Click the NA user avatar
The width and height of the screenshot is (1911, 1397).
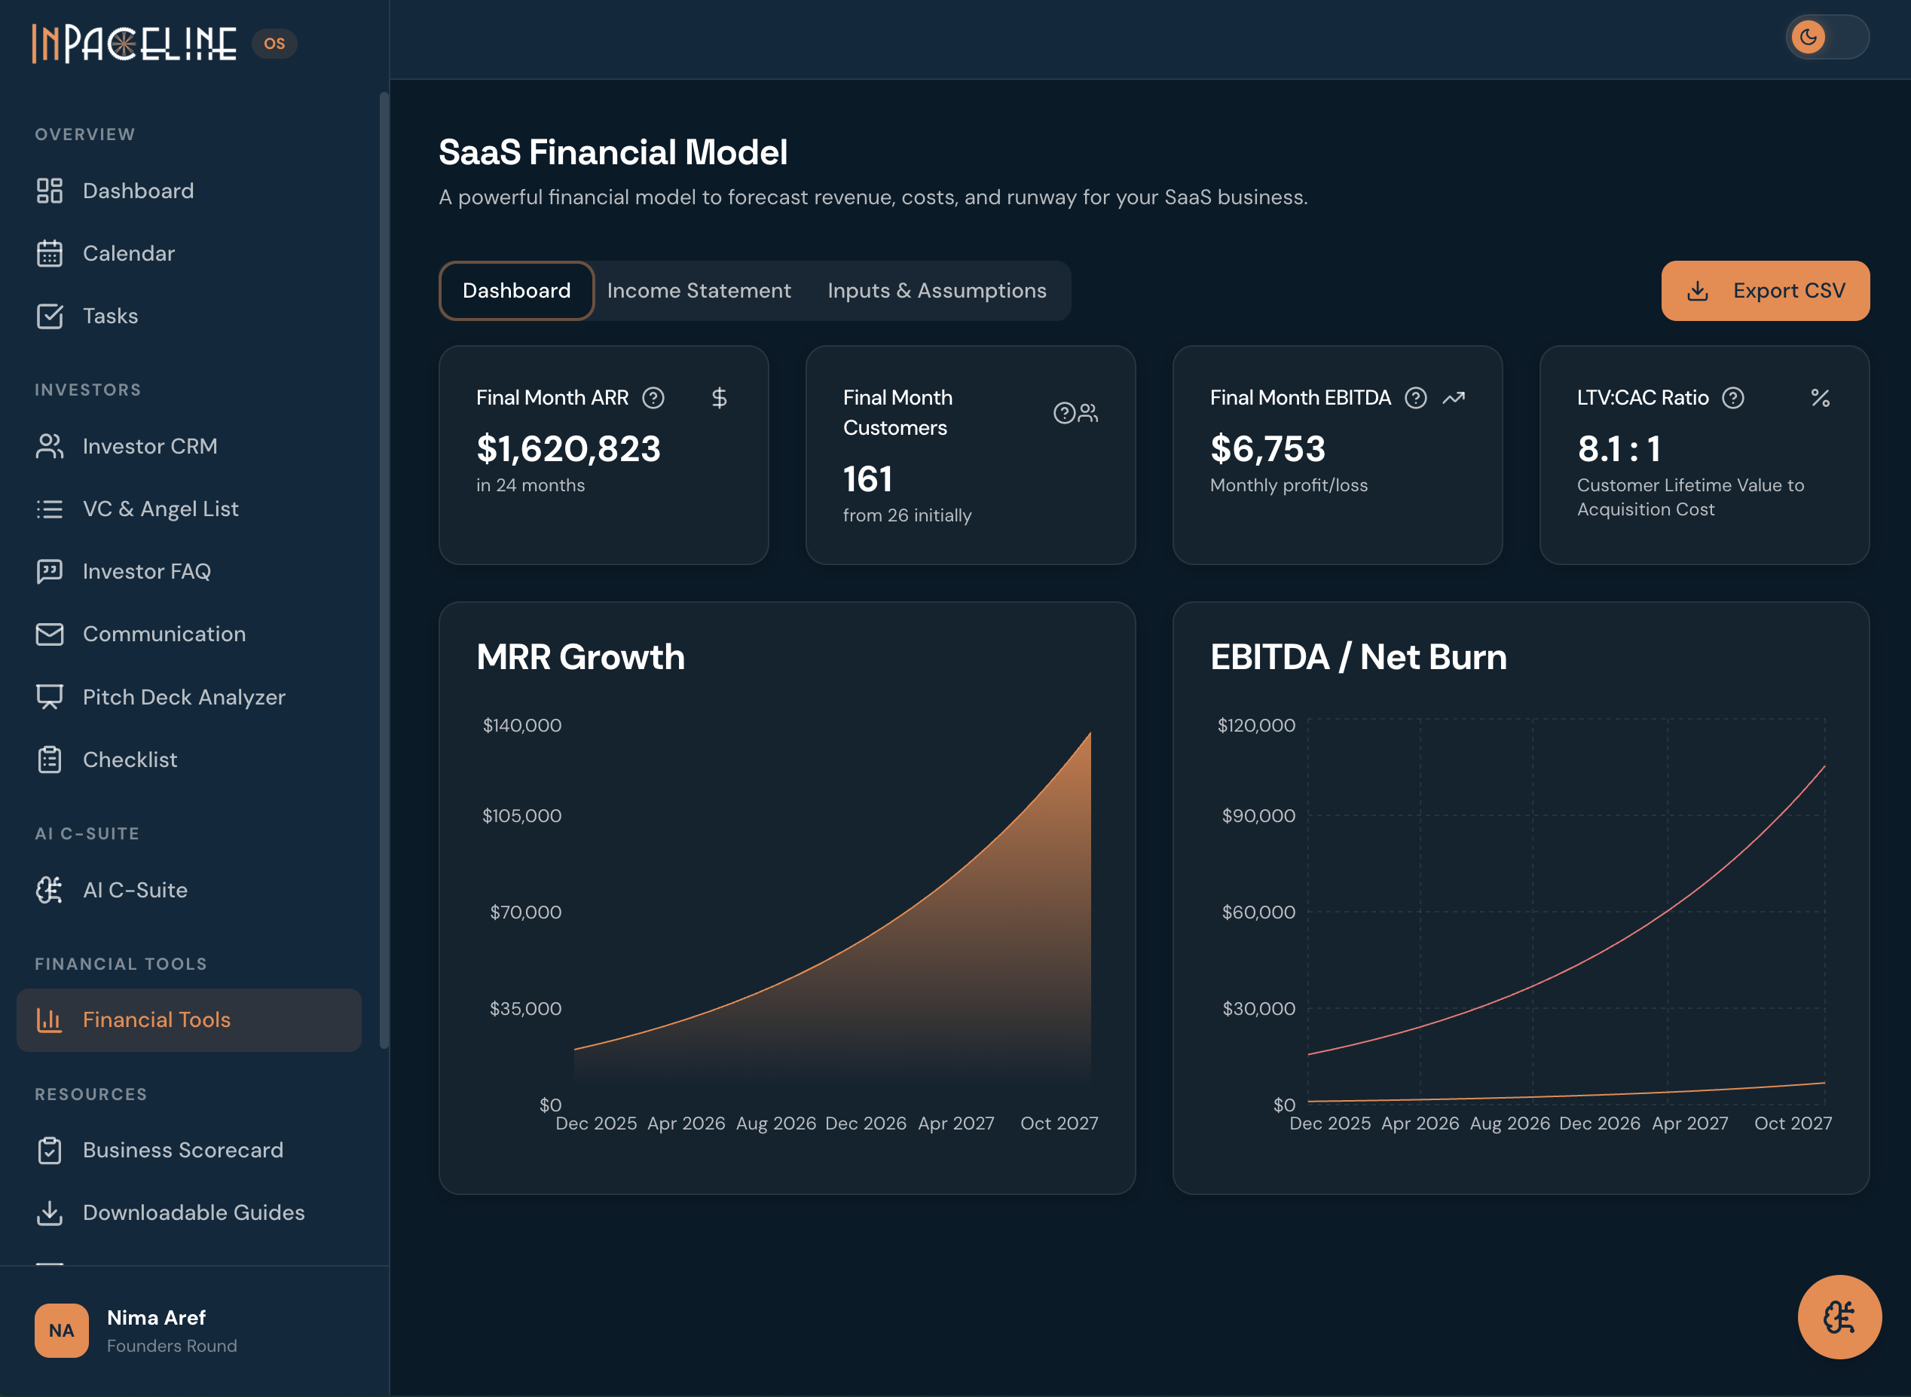click(x=61, y=1330)
